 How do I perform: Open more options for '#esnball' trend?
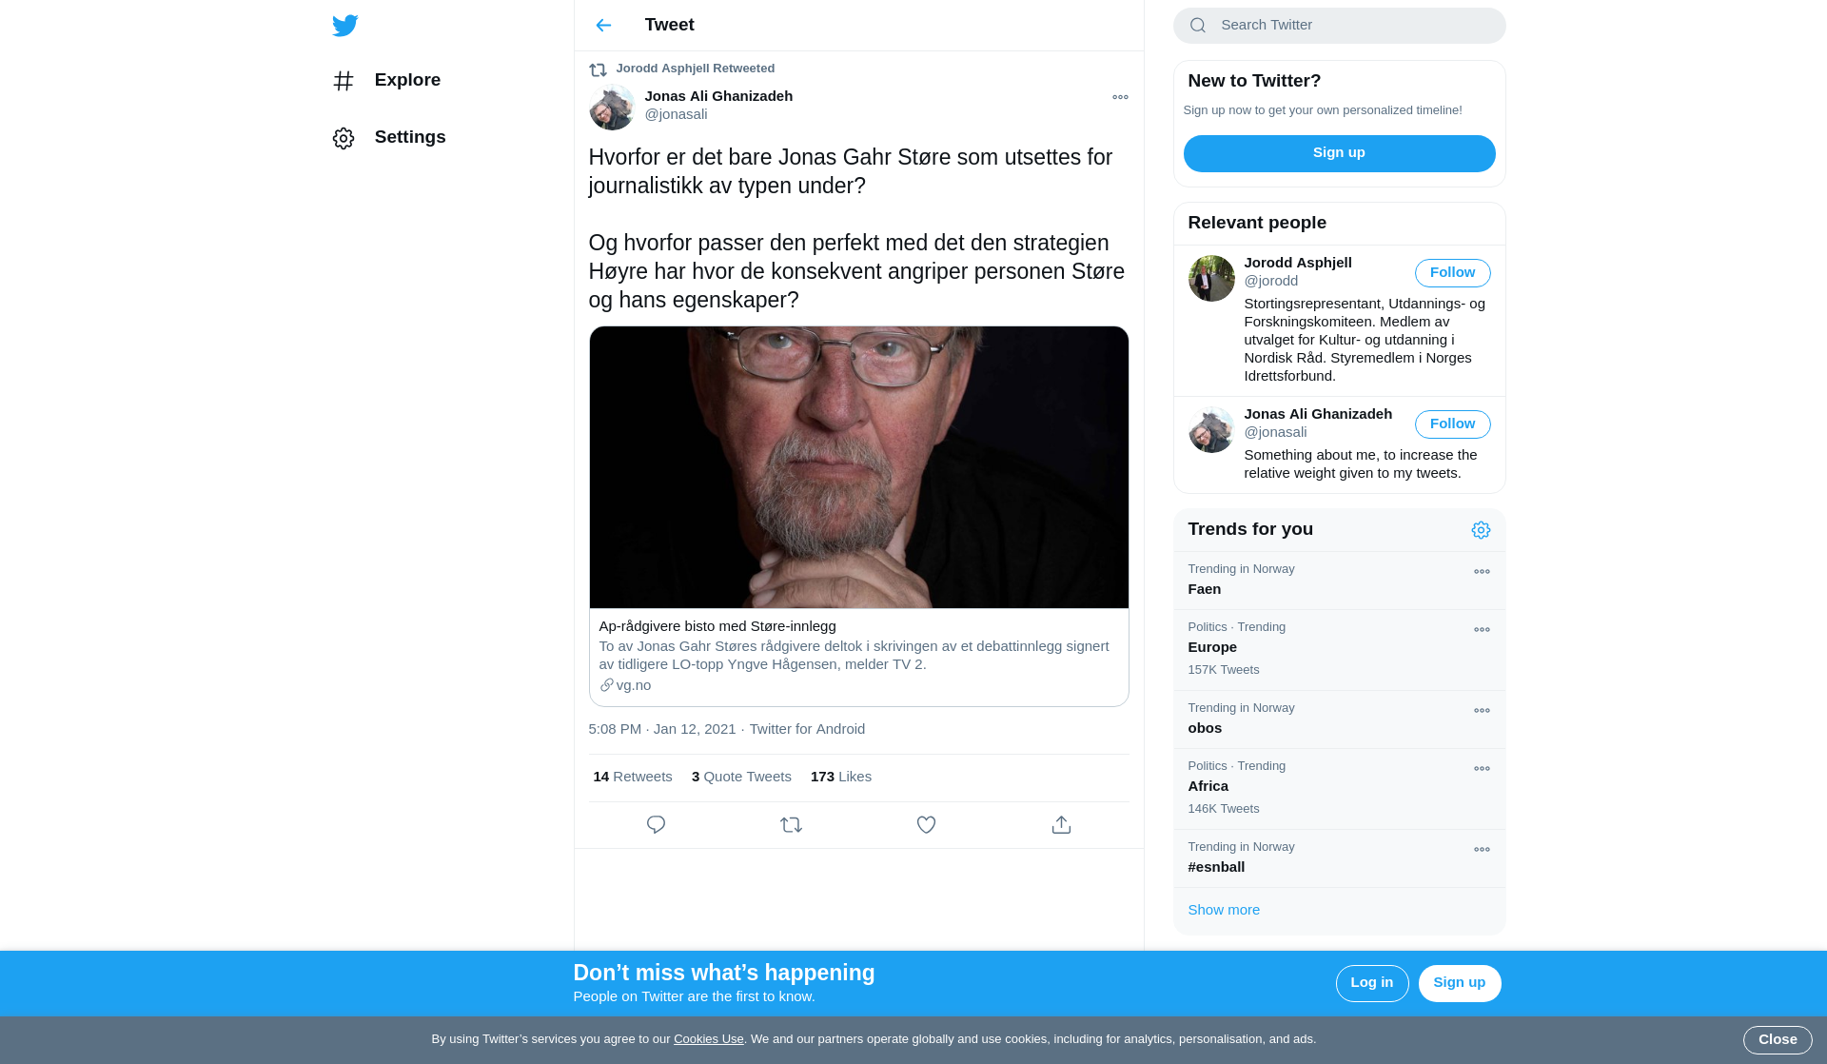(1482, 850)
